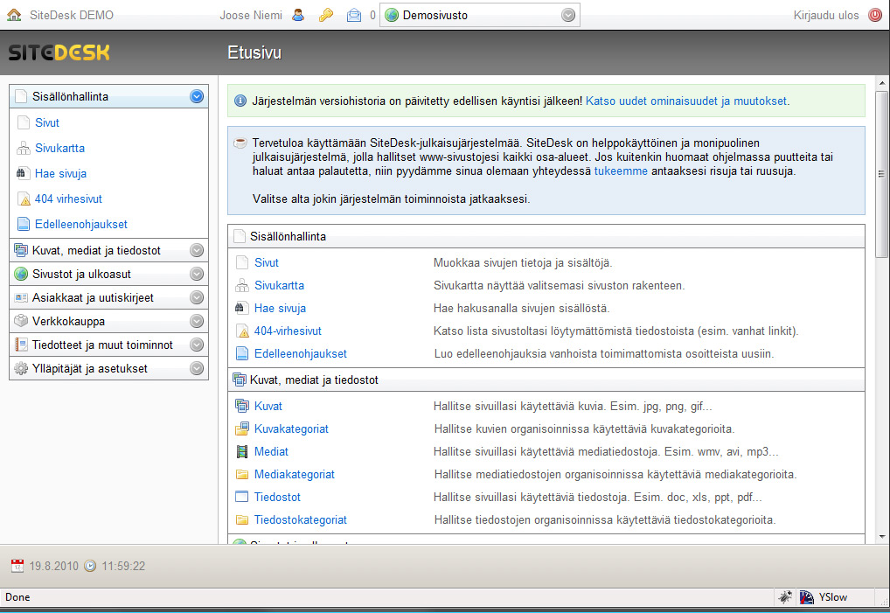Click the scroll down arrow of content scrollbar
This screenshot has width=890, height=613.
(x=882, y=536)
